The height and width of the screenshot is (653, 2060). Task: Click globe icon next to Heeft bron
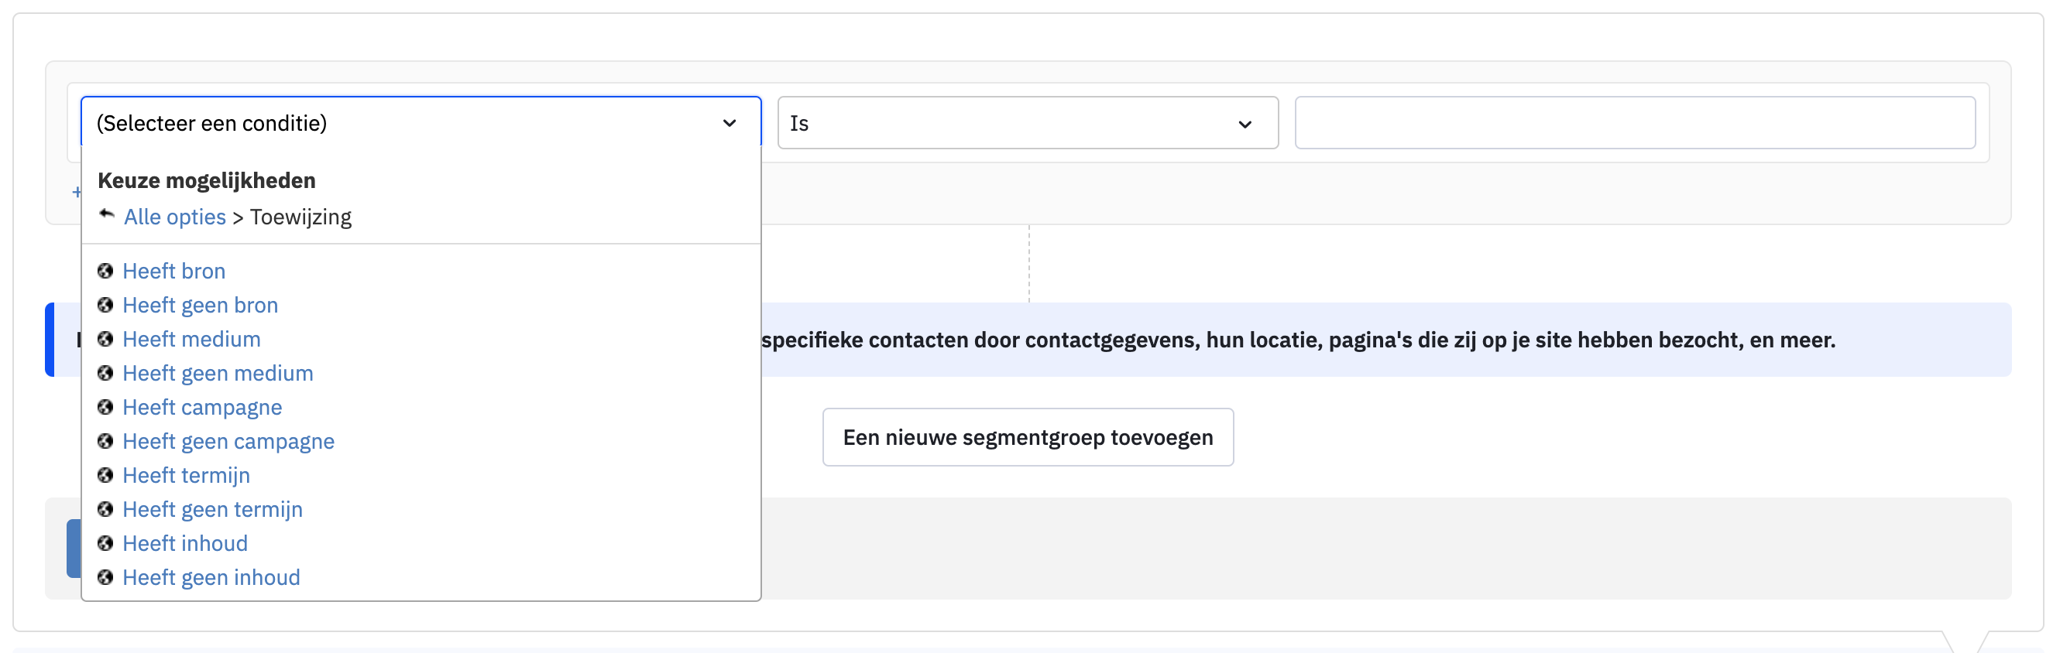(x=105, y=271)
